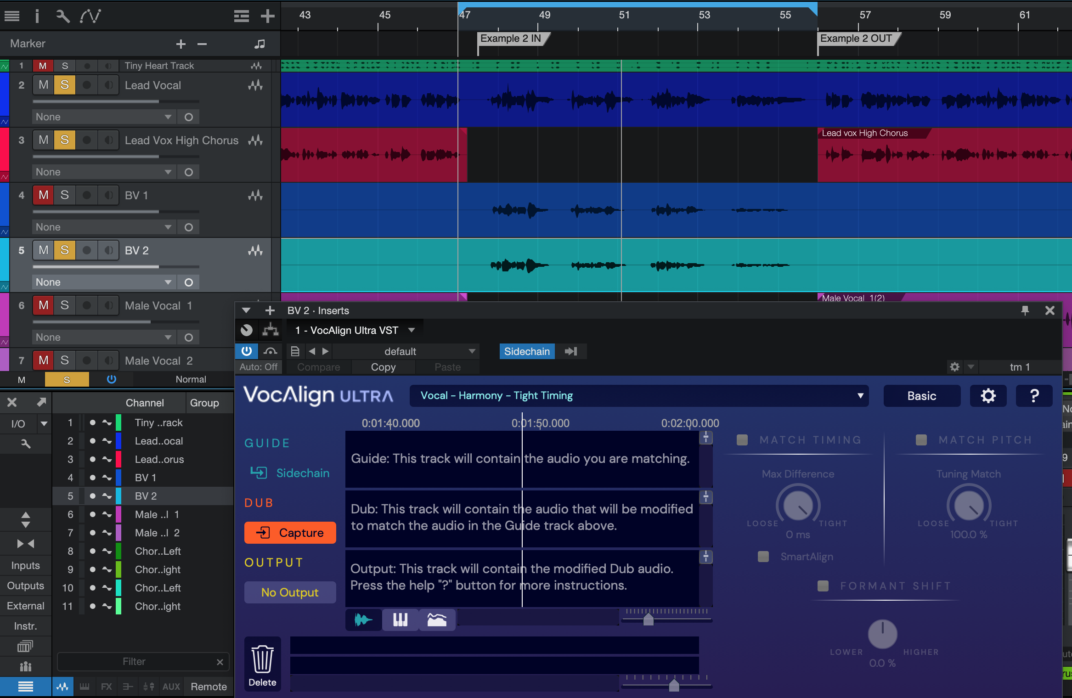1072x698 pixels.
Task: Enable the Match Timing checkbox
Action: (x=742, y=440)
